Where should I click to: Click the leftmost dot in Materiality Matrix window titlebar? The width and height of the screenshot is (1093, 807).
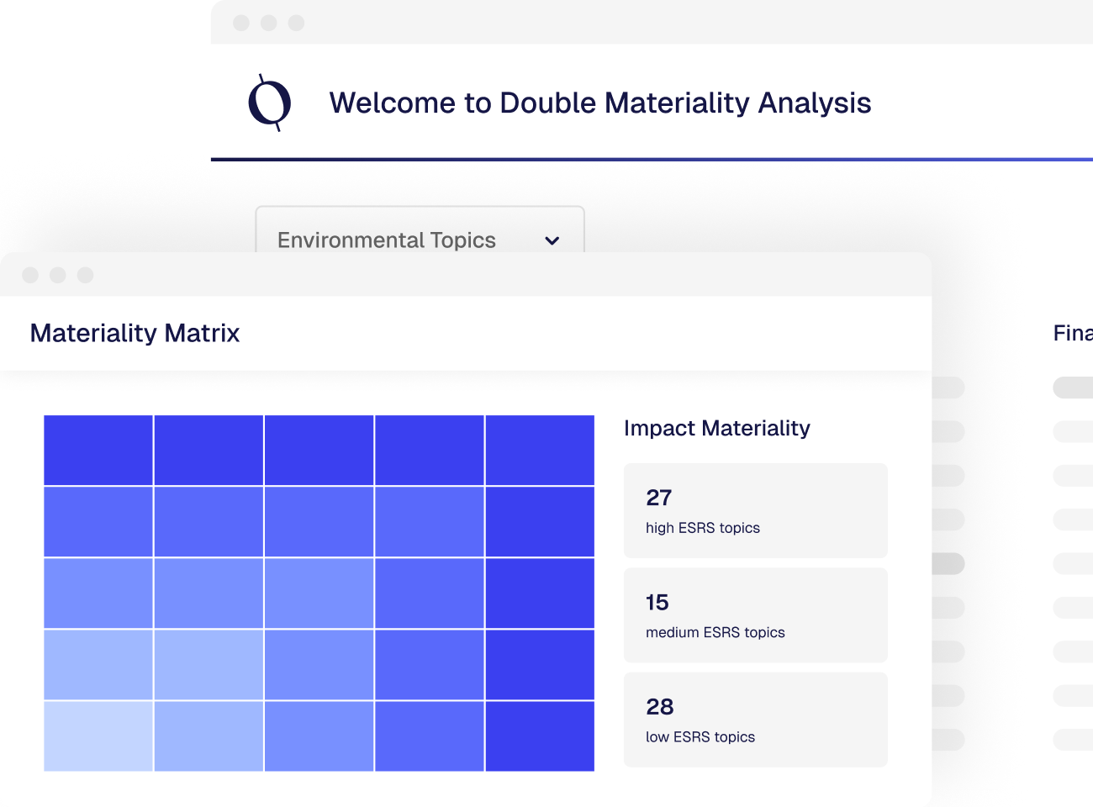(30, 275)
